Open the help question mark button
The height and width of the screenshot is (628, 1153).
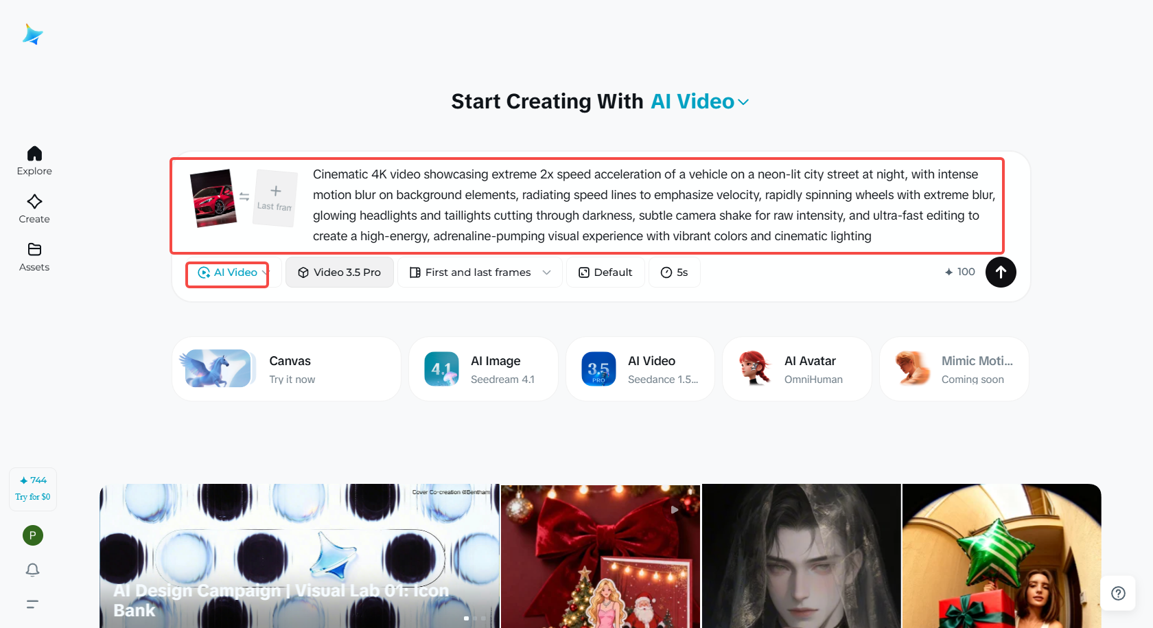click(1118, 593)
